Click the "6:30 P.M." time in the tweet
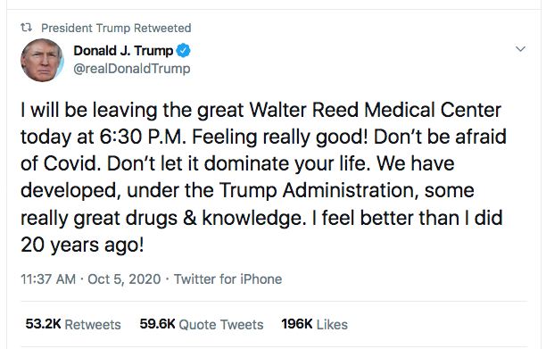This screenshot has height=349, width=546. pos(143,137)
